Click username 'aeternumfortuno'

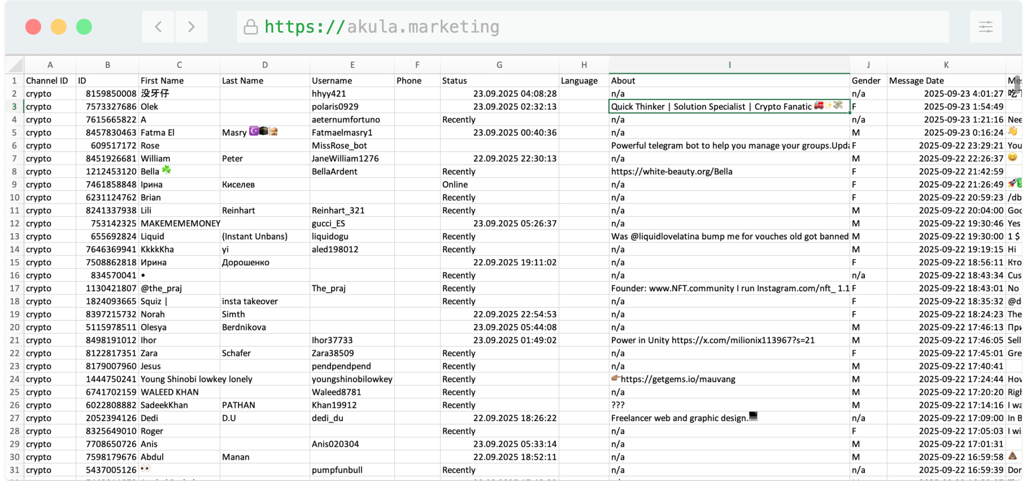(x=352, y=120)
